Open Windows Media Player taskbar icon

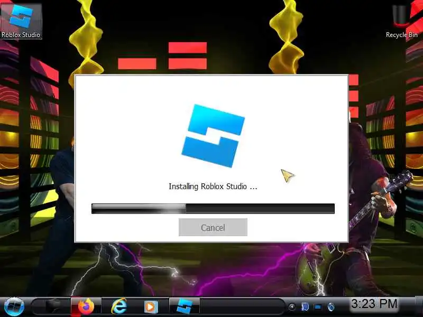[x=151, y=307]
